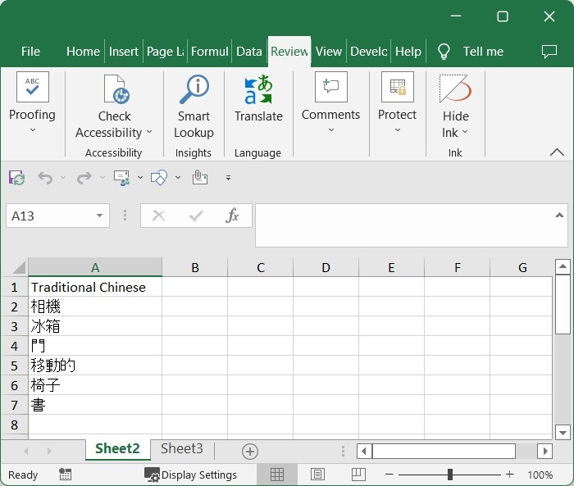Click the Insert Function fx icon
Screen dimensions: 574x486
point(233,216)
